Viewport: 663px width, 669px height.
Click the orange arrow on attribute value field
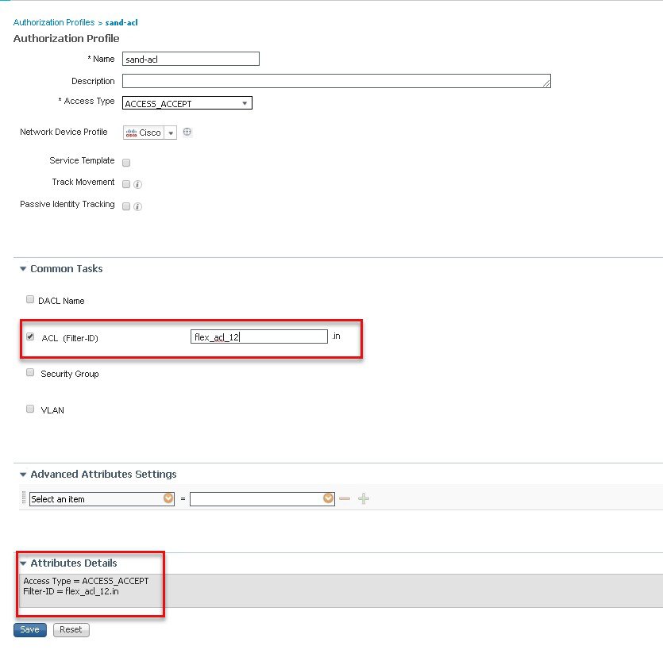tap(328, 498)
